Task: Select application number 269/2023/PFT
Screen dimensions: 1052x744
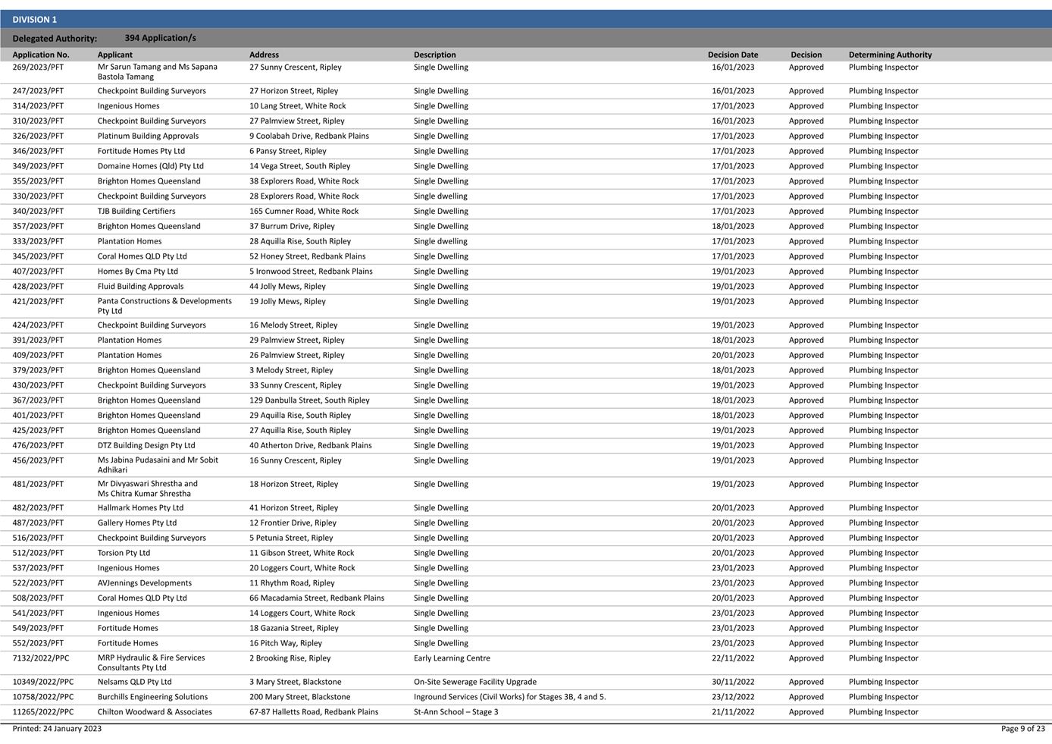Action: click(38, 67)
